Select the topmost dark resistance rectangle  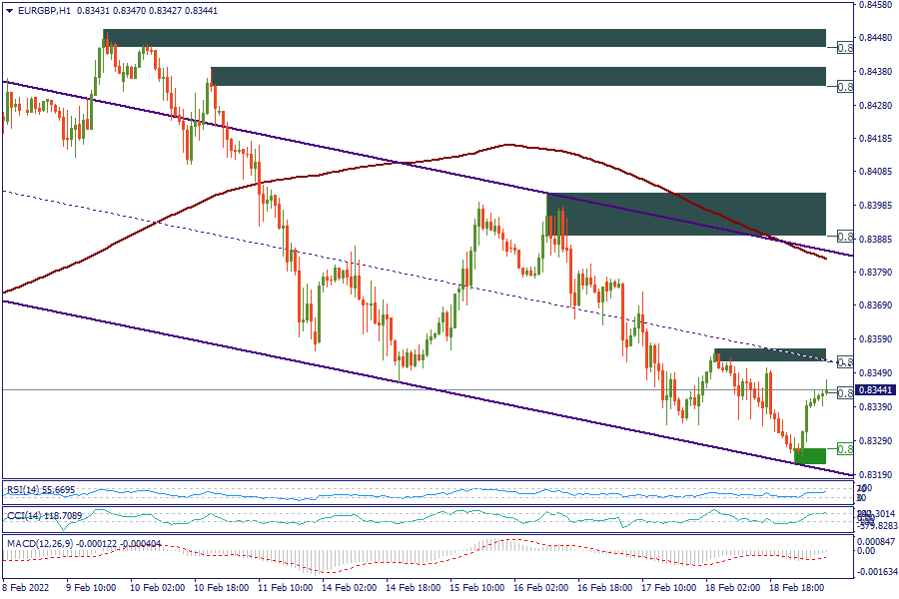(464, 38)
